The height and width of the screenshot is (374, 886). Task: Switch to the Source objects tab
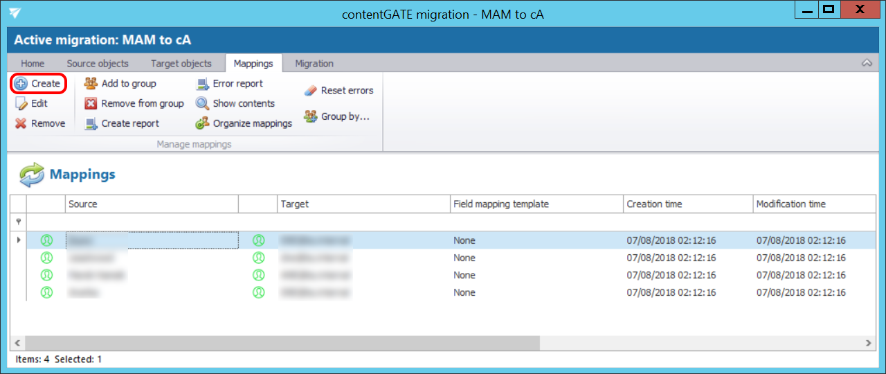98,64
